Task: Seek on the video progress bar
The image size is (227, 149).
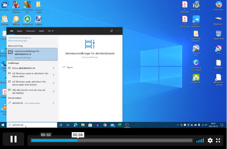Action: (111, 140)
